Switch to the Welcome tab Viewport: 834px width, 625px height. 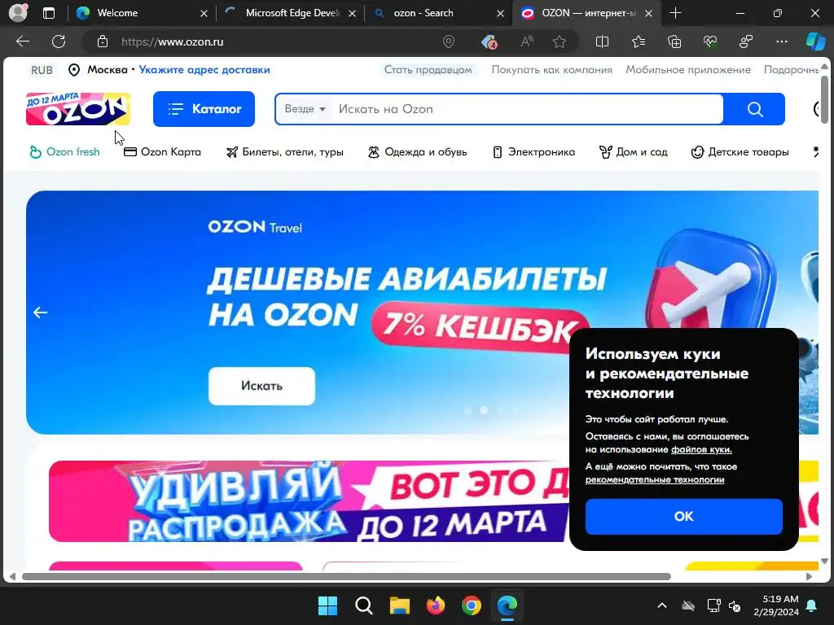(x=142, y=13)
